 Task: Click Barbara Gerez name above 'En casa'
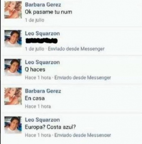(43, 91)
